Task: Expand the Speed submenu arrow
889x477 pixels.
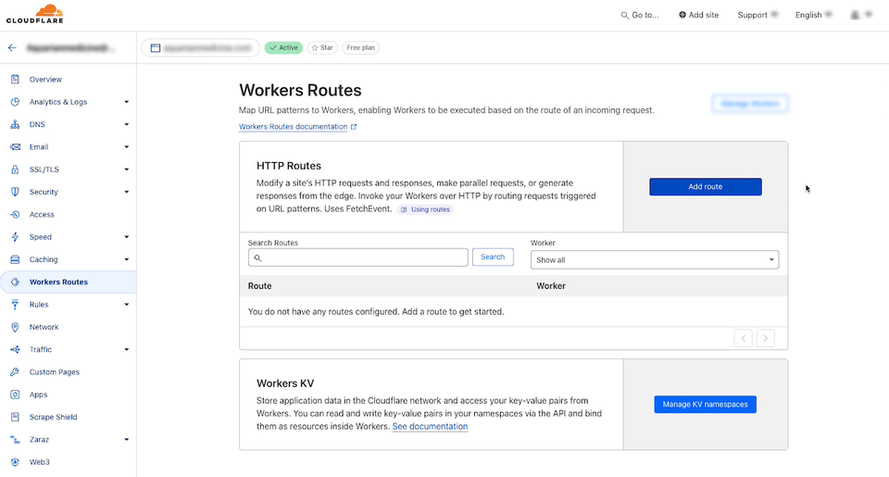Action: click(x=127, y=237)
